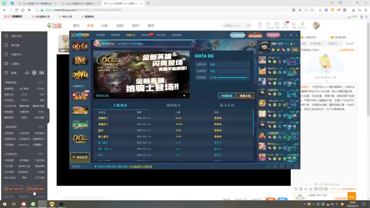Screen dimensions: 370x208
Task: Refresh the browser page
Action: pyautogui.click(x=17, y=10)
